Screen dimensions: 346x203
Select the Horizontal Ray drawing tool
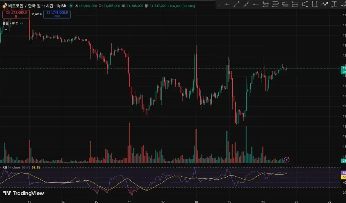256,4
